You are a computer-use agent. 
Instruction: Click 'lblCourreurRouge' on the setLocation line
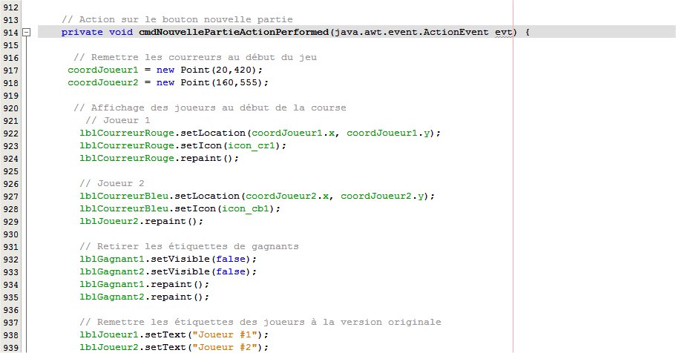click(x=127, y=133)
